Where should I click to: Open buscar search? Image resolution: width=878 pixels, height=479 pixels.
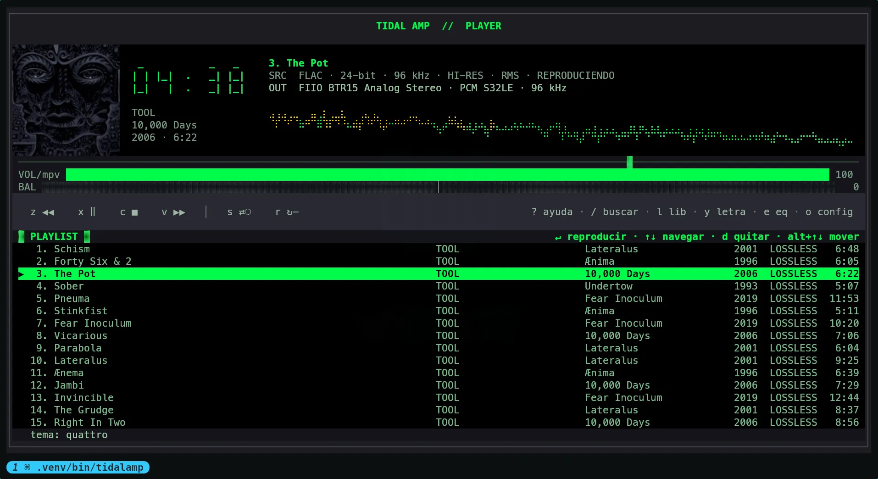tap(615, 212)
